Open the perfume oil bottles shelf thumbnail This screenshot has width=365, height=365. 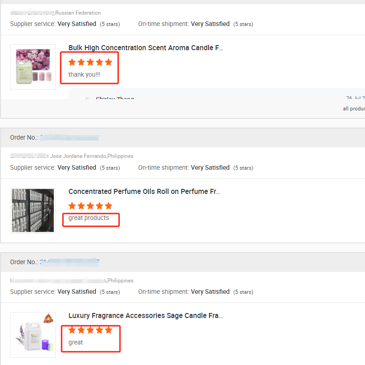(x=33, y=210)
